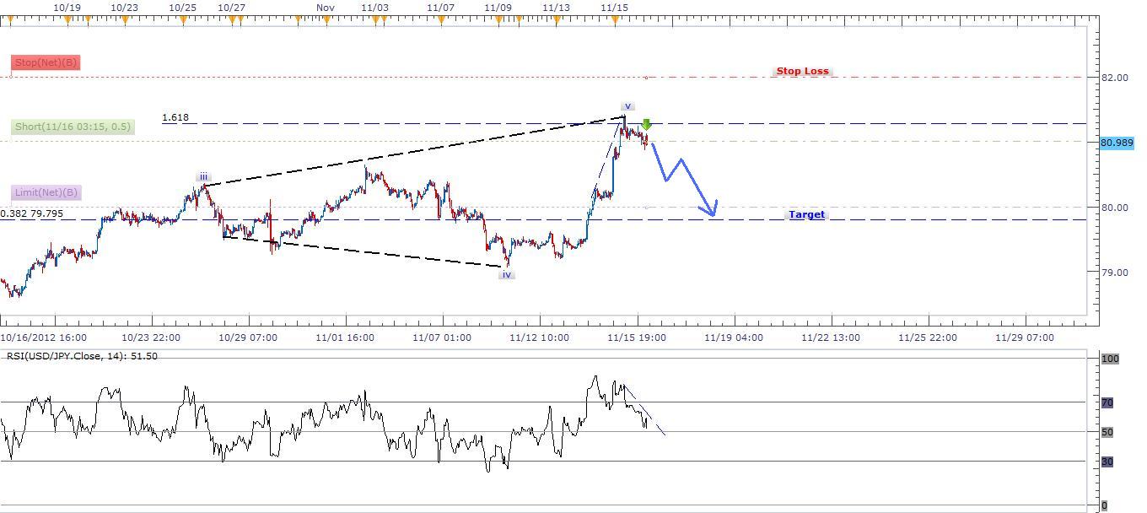Click the wave iv annotation marker
The width and height of the screenshot is (1147, 513).
click(x=505, y=274)
